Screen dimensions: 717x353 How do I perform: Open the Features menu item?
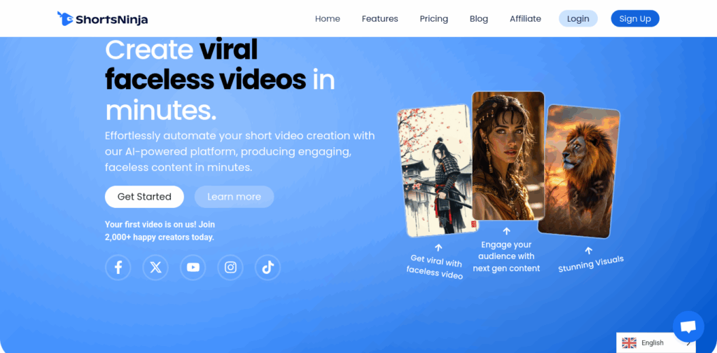point(380,19)
